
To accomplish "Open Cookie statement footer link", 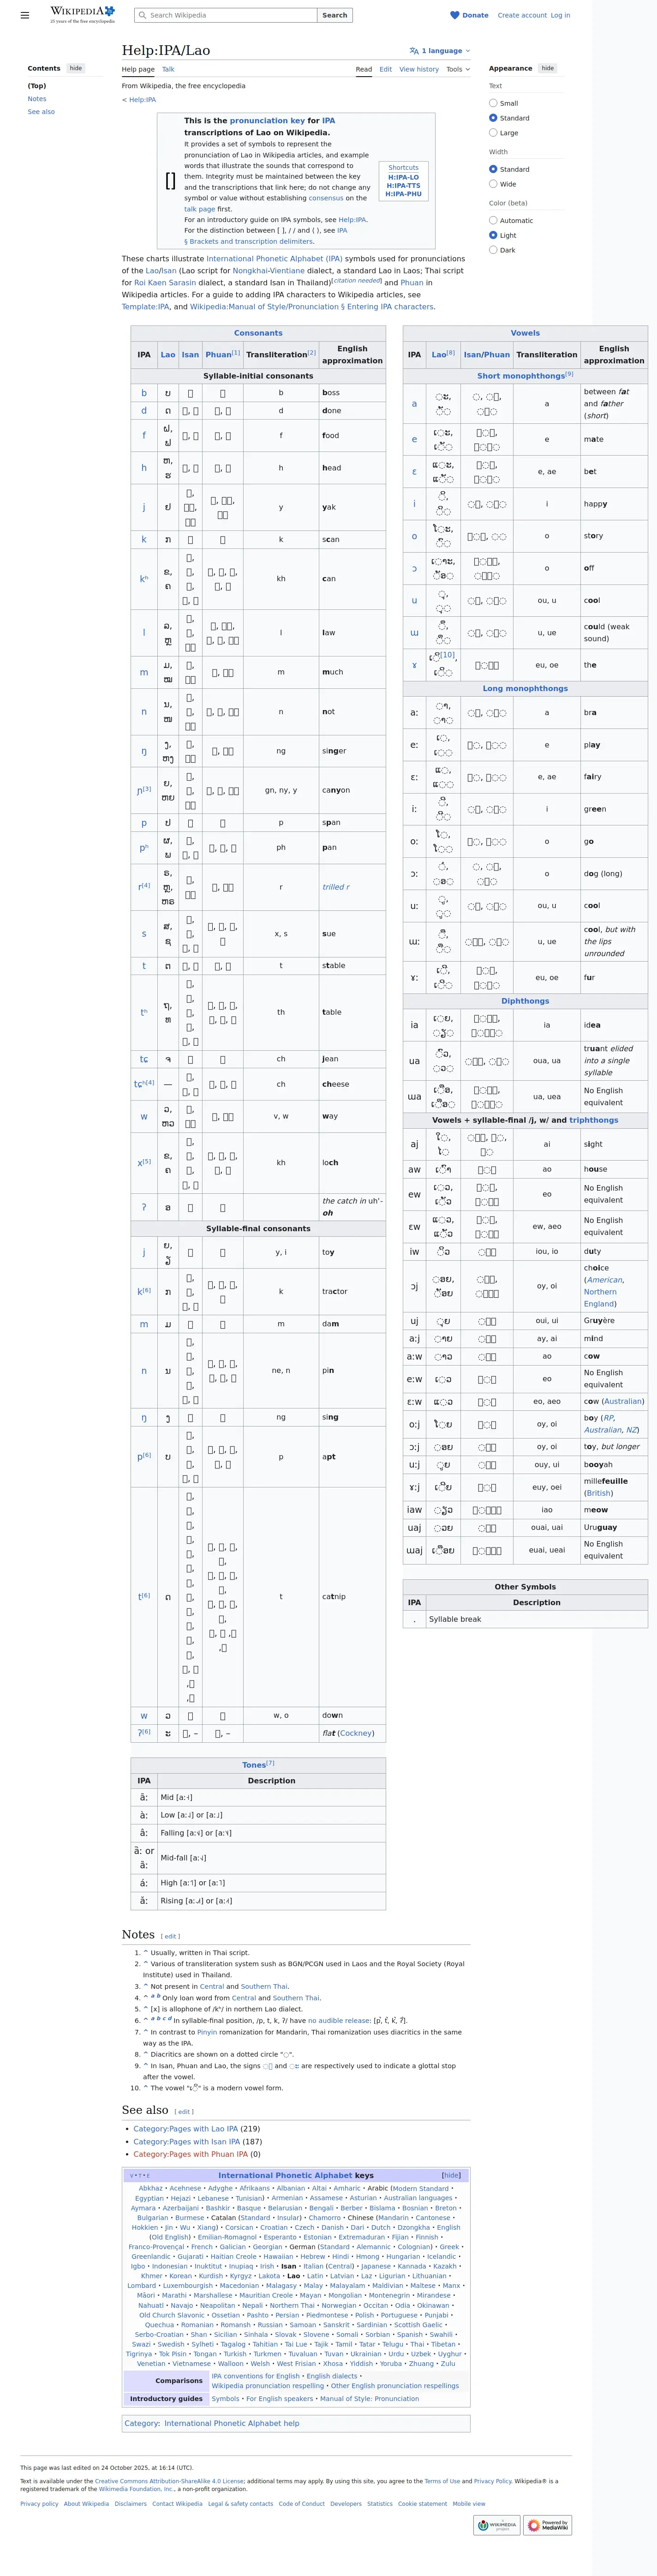I will point(422,2504).
